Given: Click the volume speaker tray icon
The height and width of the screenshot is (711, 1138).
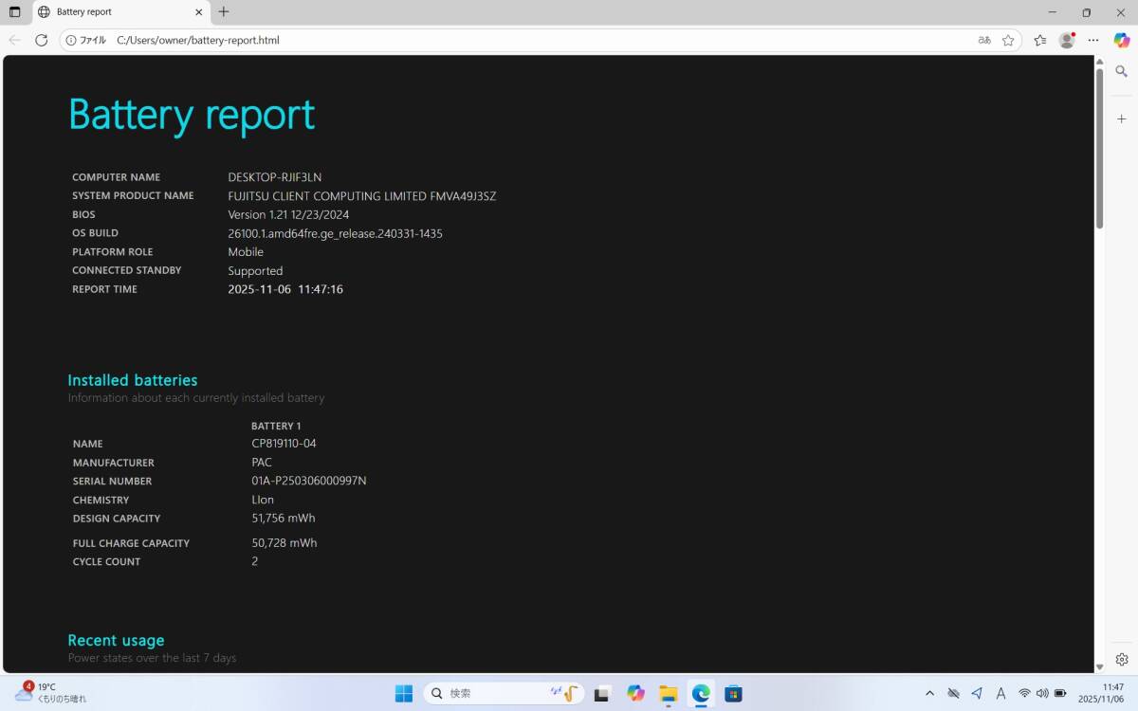Looking at the screenshot, I should 1043,693.
